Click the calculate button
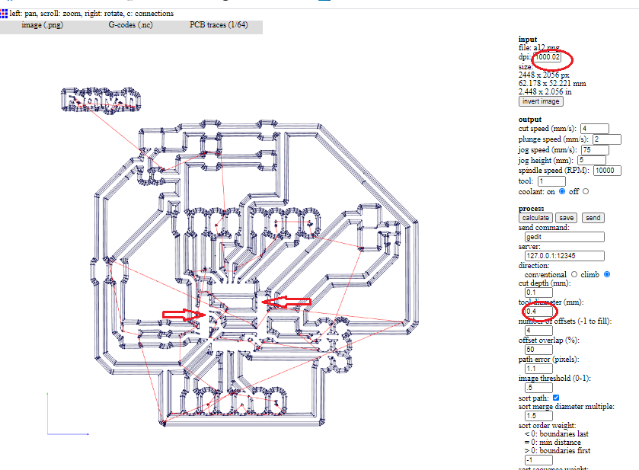 tap(535, 218)
